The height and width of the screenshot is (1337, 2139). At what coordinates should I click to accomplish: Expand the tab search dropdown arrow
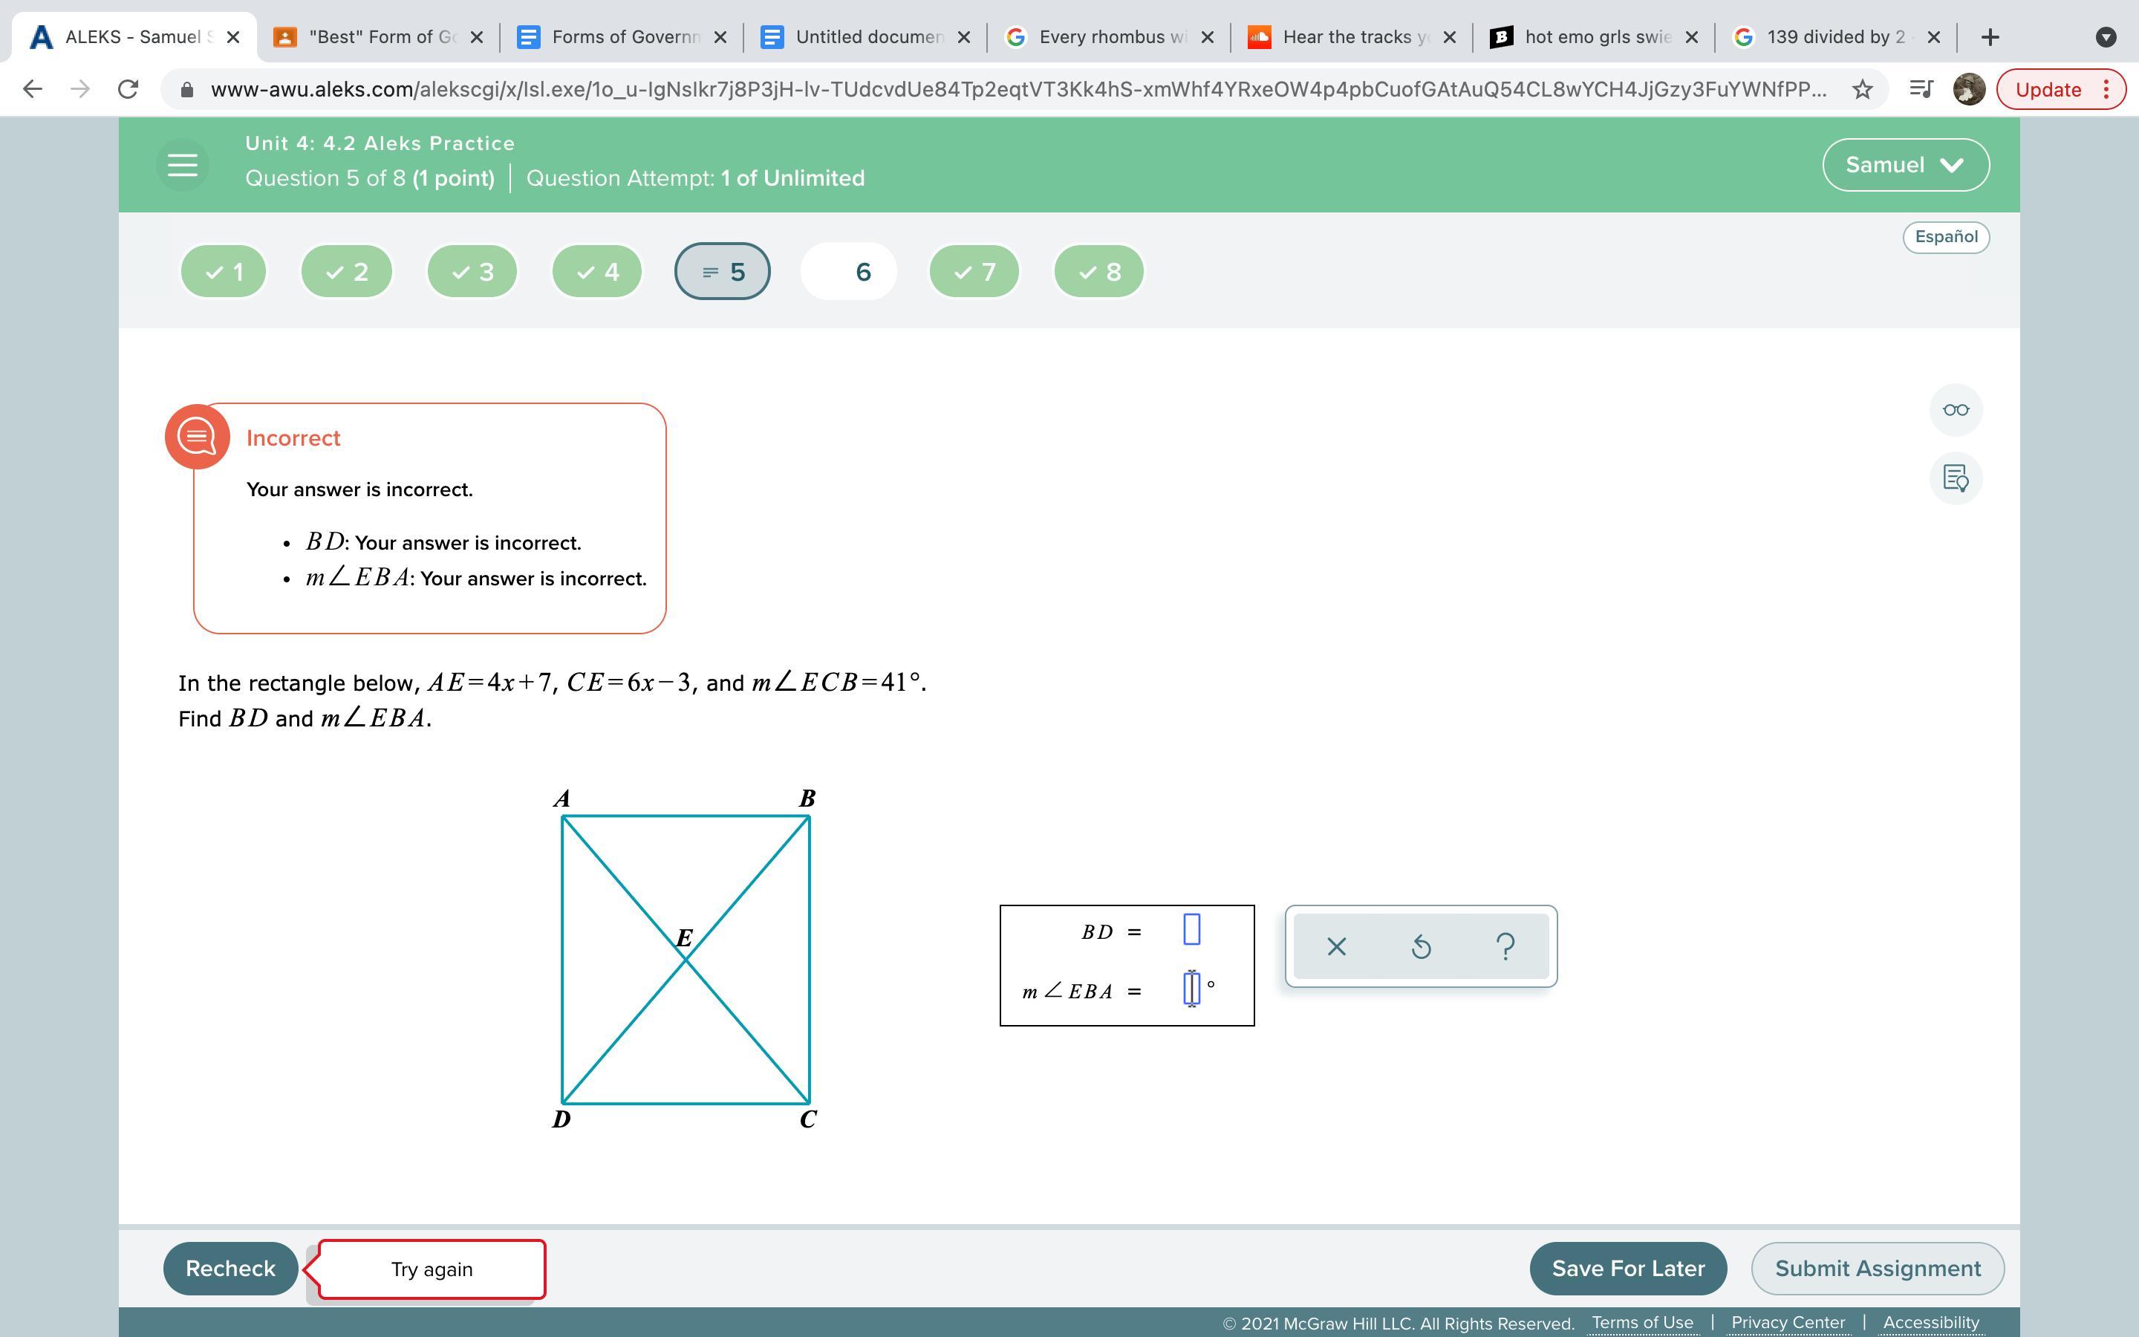coord(2106,37)
